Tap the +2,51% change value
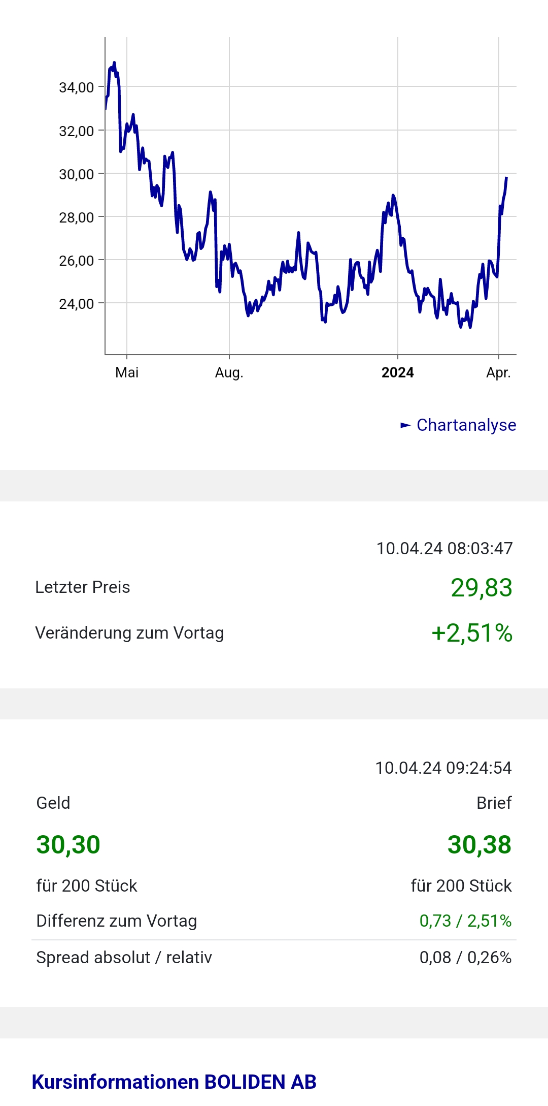The image size is (548, 1106). (471, 634)
